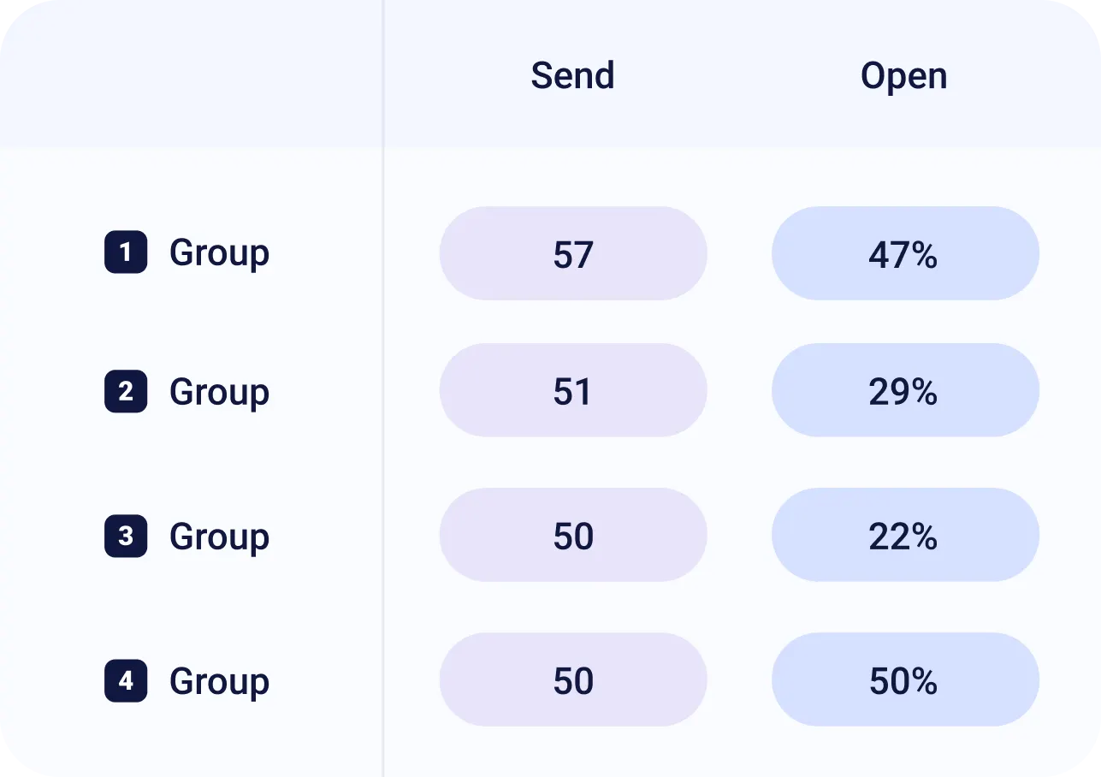Select the 22% open rate pill
This screenshot has height=777, width=1101.
click(x=905, y=536)
